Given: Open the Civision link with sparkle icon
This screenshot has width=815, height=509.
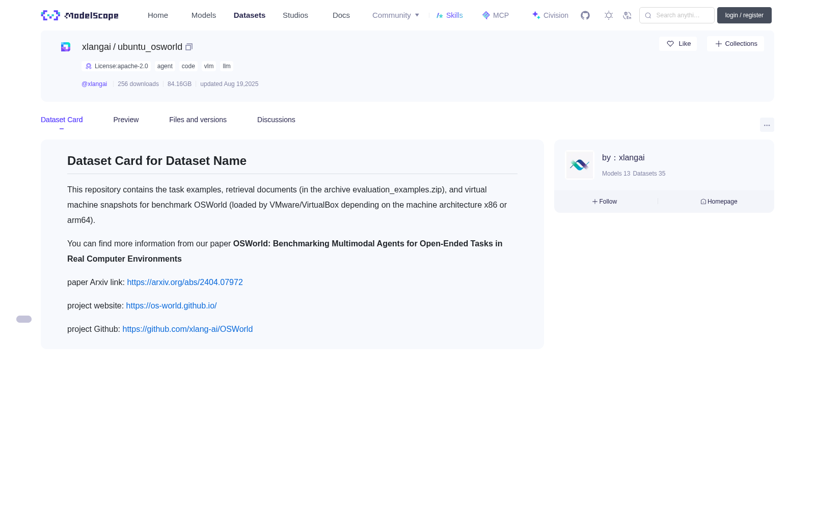Looking at the screenshot, I should click(x=550, y=15).
